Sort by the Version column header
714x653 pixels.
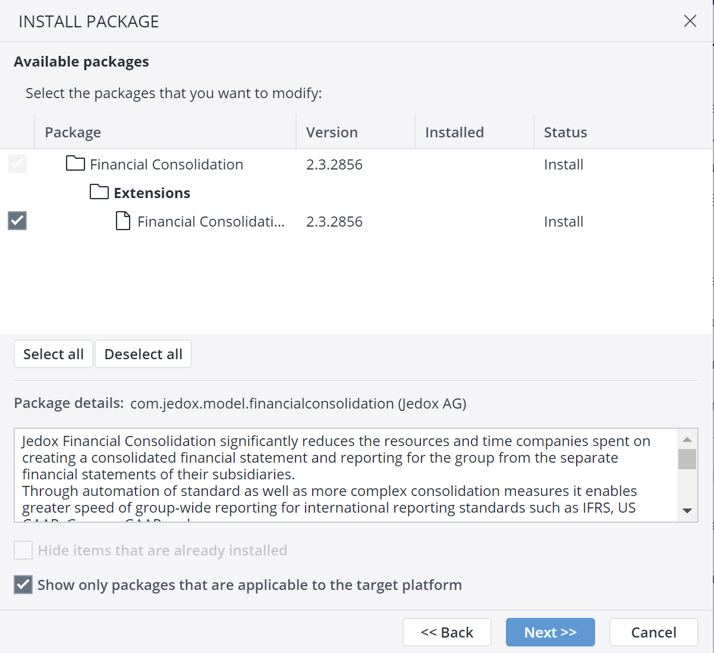[x=332, y=131]
